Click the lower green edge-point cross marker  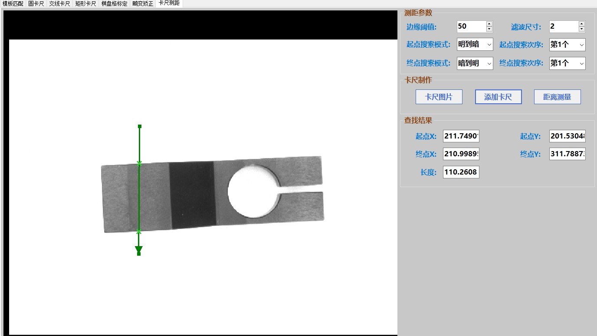139,231
